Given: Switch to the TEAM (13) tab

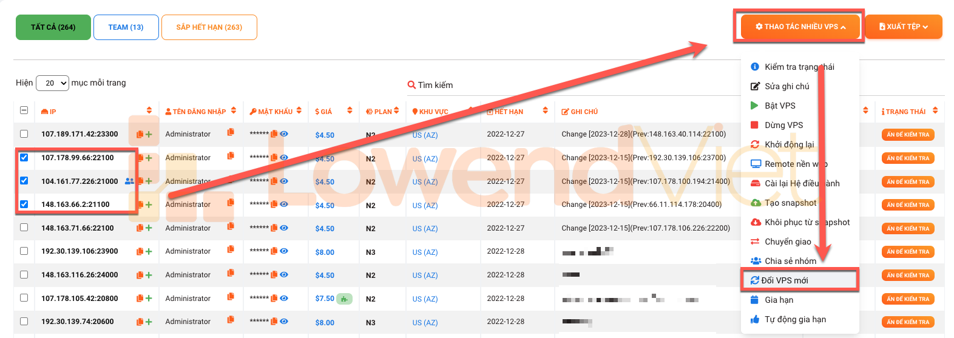Looking at the screenshot, I should point(126,27).
